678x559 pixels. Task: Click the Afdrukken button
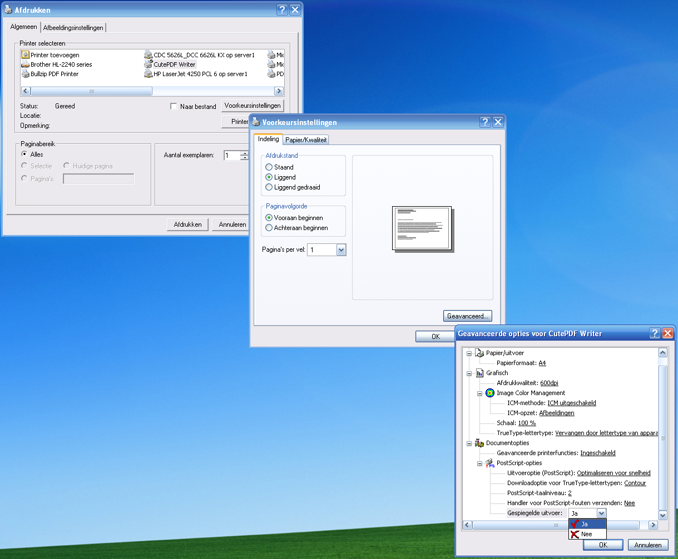(187, 224)
